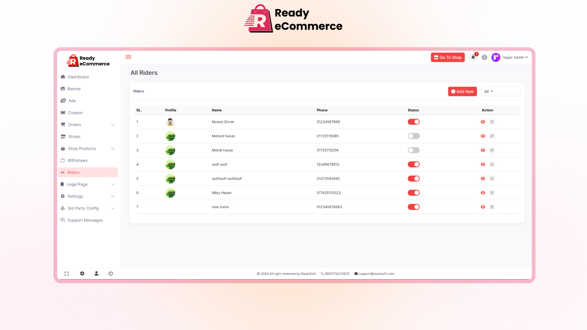View details of rider asdf asdf
The image size is (587, 330).
point(482,164)
